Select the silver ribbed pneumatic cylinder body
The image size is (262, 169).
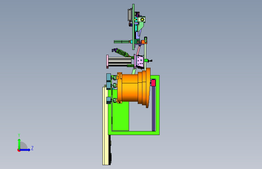point(120,62)
